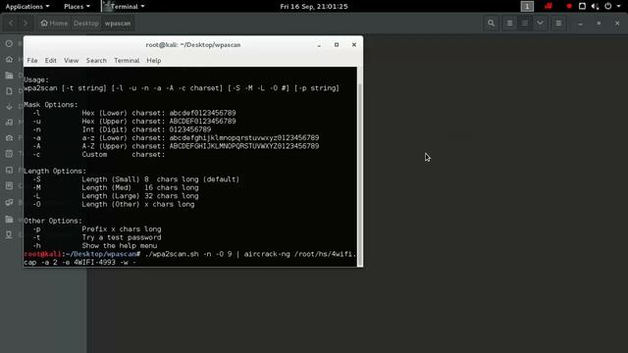Switch file manager to grid view
This screenshot has width=628, height=353.
point(525,24)
